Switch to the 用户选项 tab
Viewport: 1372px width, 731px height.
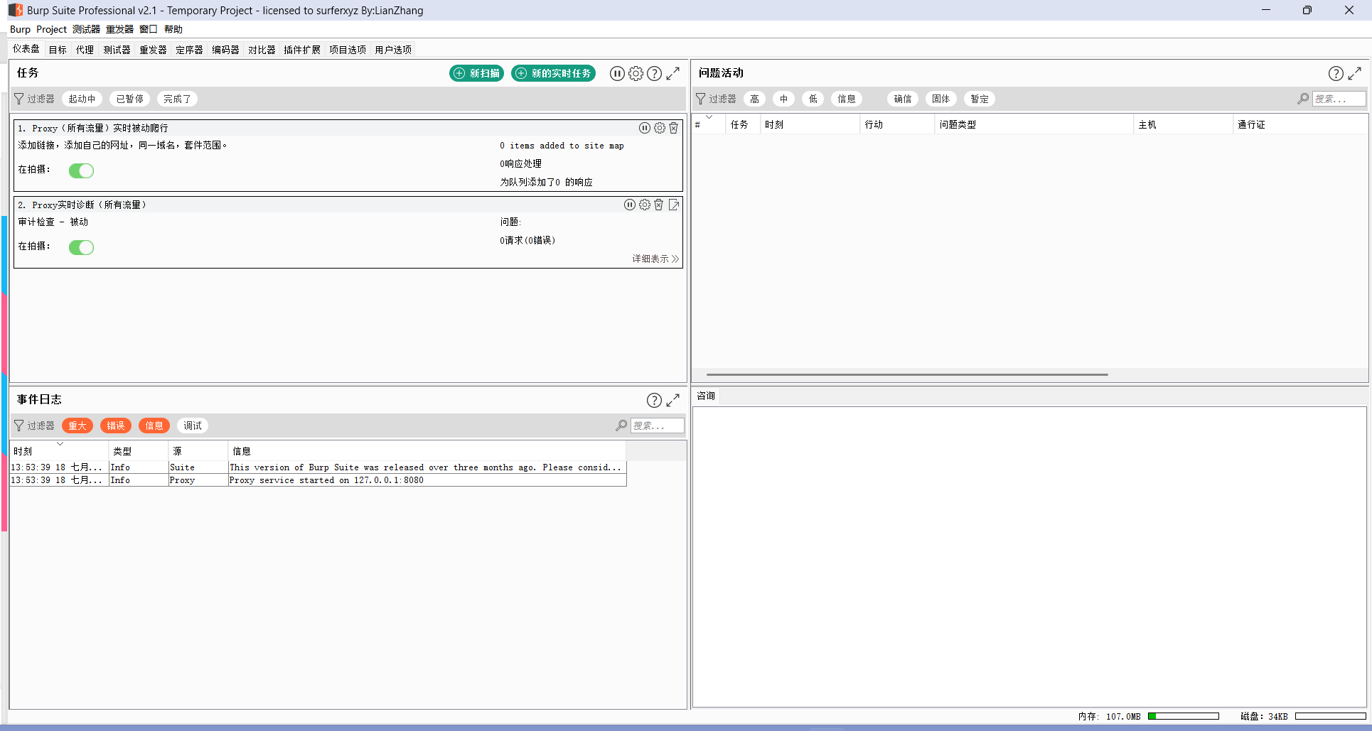tap(393, 50)
